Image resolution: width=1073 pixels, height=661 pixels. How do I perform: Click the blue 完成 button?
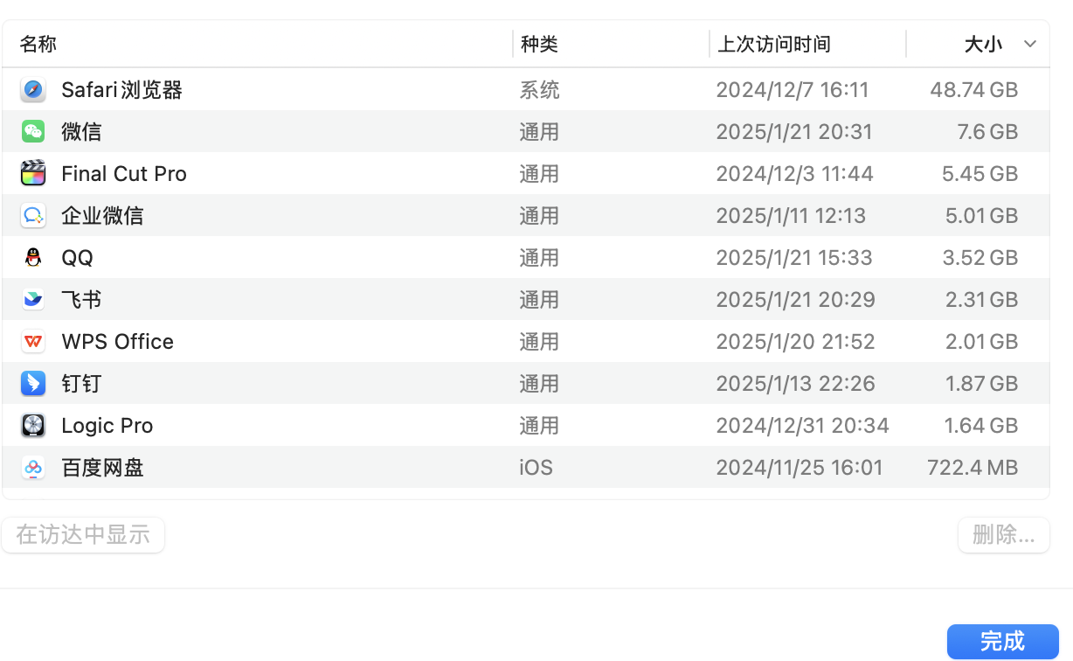point(1002,641)
